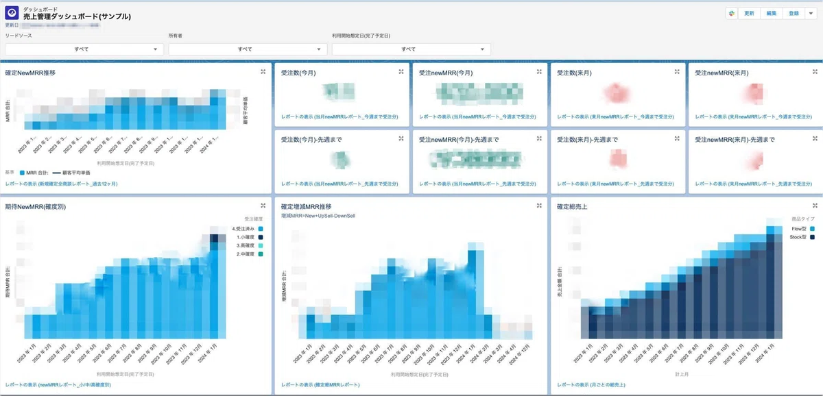Click the 登録 subscribe button
This screenshot has height=396, width=823.
(794, 13)
